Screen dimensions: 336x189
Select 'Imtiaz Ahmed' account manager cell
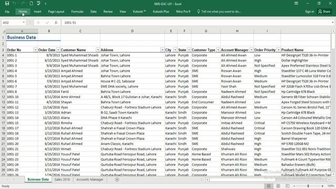237,123
